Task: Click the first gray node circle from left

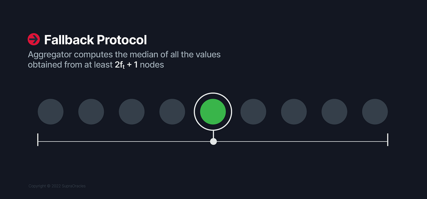Action: 51,112
